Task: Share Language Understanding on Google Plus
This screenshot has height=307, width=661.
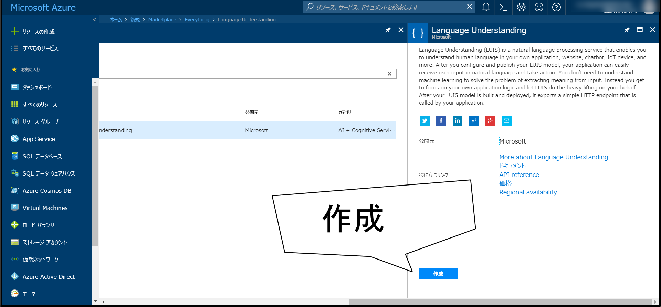Action: 490,120
